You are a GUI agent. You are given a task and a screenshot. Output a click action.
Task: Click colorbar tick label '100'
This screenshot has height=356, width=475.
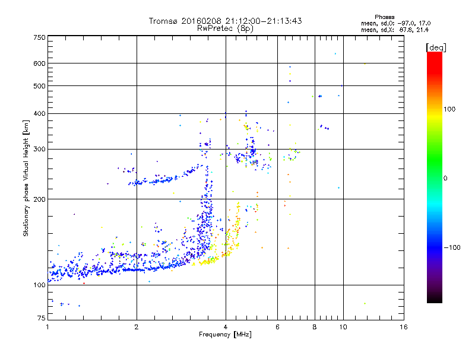449,109
